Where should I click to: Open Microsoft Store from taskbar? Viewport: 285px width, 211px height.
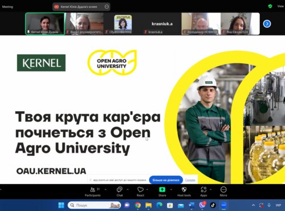click(x=170, y=205)
